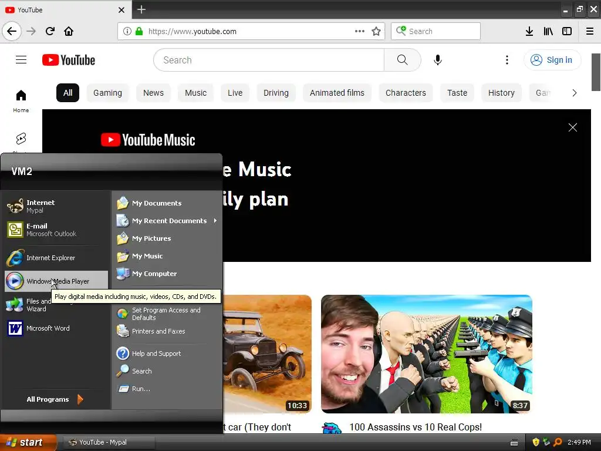Expand My Recent Documents submenu
The height and width of the screenshot is (451, 601).
(x=167, y=221)
